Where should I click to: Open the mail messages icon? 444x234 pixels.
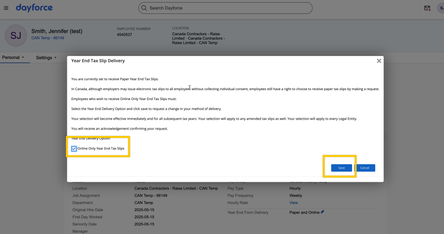427,8
